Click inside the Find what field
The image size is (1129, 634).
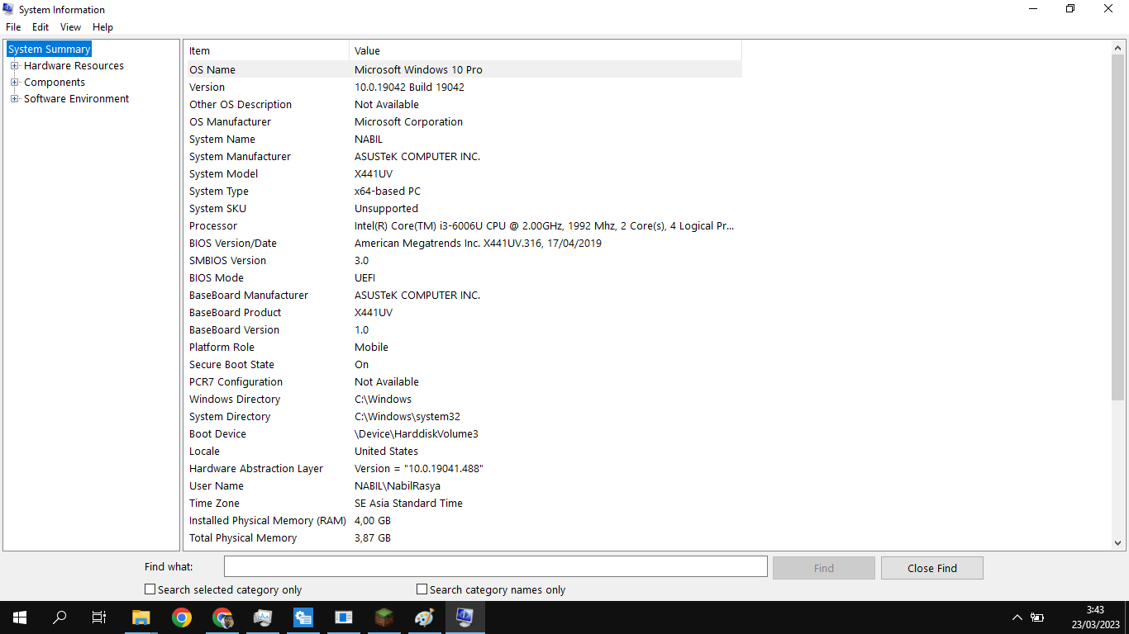494,566
